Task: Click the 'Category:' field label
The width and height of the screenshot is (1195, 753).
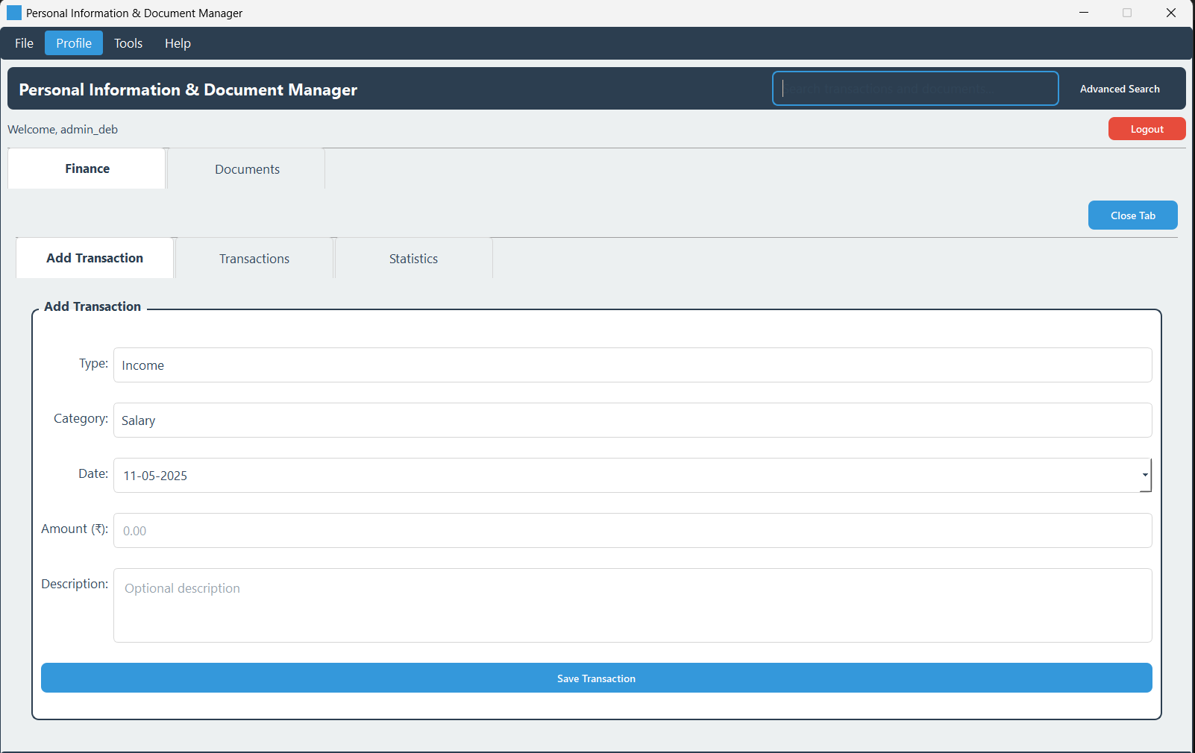Action: [x=81, y=418]
